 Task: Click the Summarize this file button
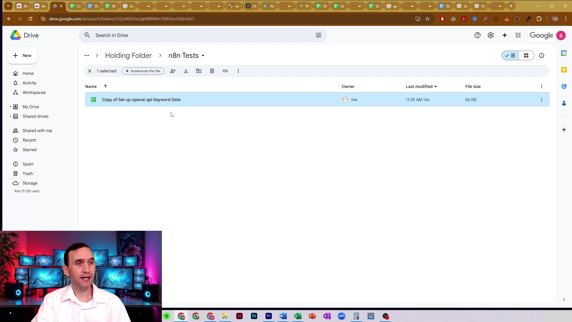point(143,71)
